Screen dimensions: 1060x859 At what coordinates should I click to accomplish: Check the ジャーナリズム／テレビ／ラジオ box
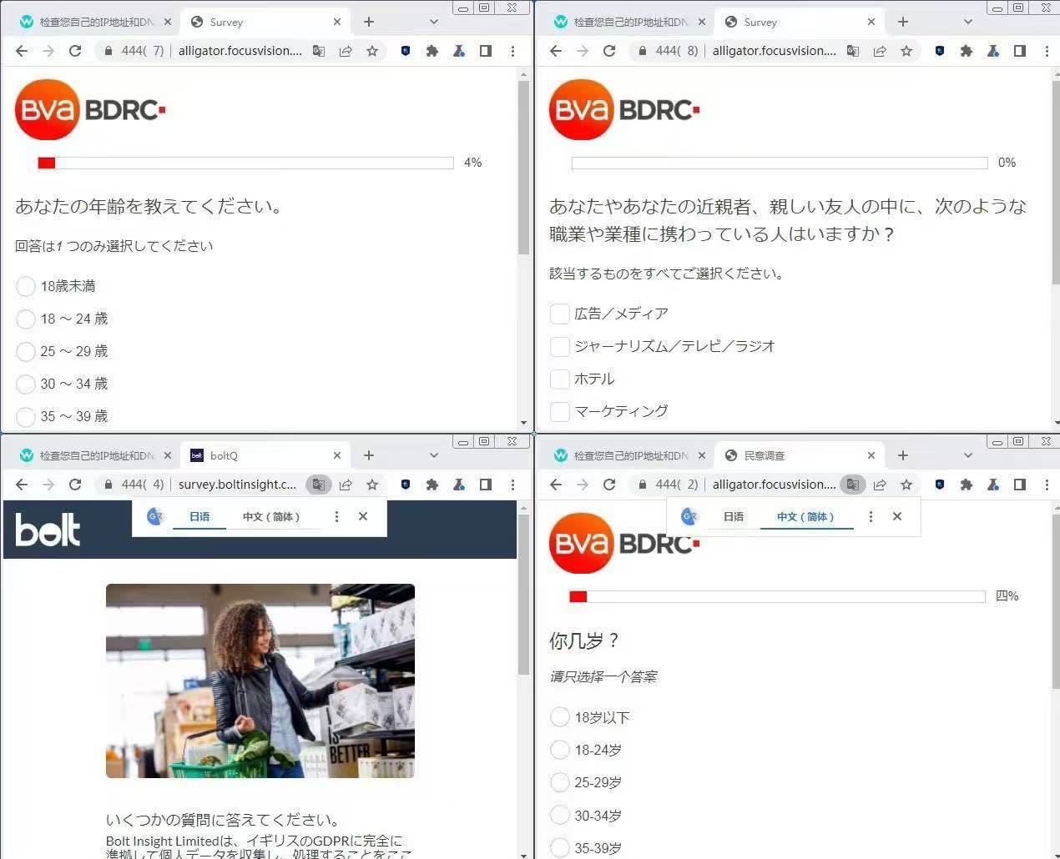pos(560,346)
